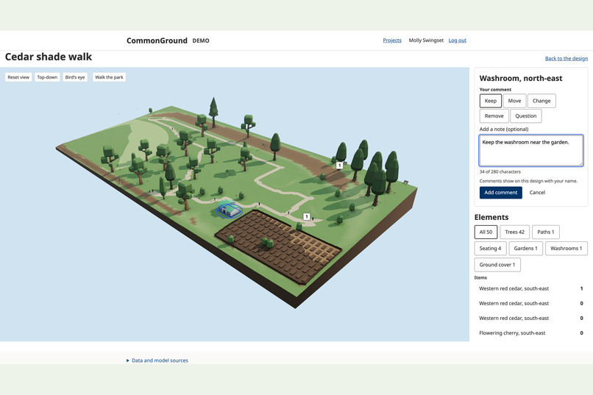The width and height of the screenshot is (593, 395).
Task: Choose the Remove comment option
Action: (x=494, y=116)
